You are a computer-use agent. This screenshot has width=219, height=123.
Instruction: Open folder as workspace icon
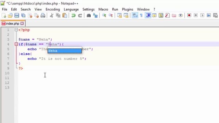[x=174, y=15]
